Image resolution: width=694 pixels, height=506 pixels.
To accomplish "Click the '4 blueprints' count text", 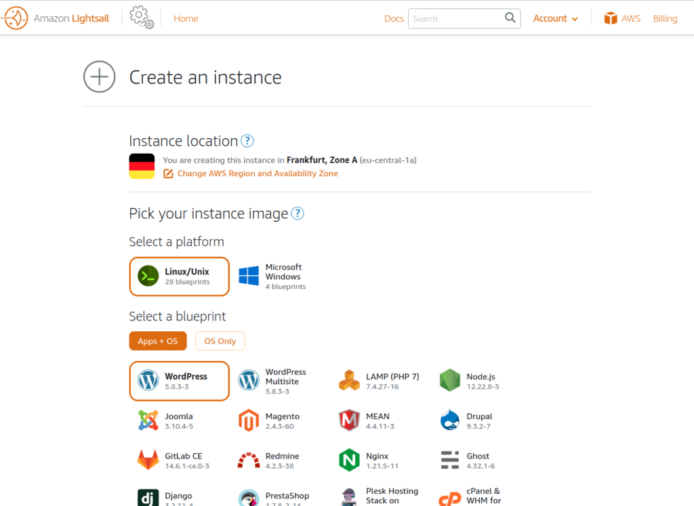I will click(x=285, y=287).
